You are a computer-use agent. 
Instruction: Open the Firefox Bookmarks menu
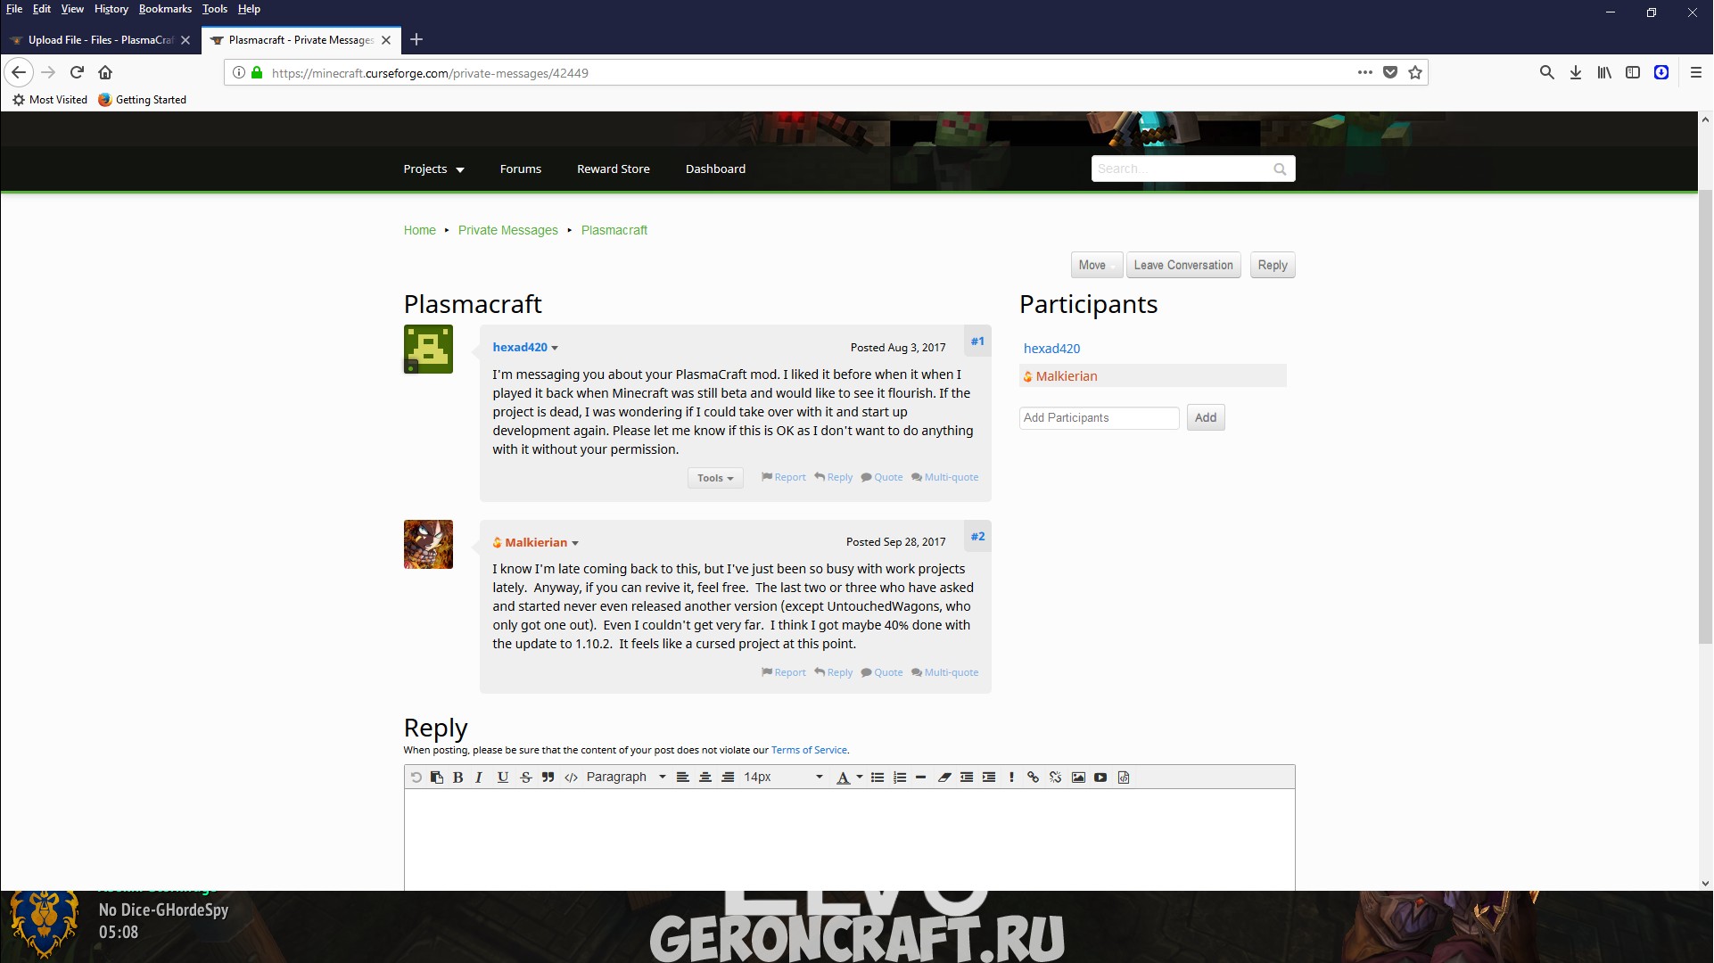[x=165, y=9]
